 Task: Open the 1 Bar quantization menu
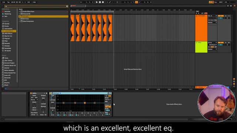[35, 2]
